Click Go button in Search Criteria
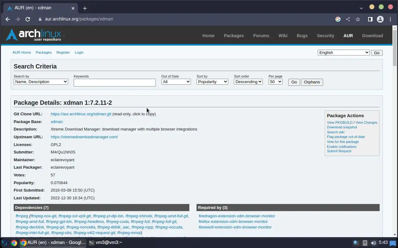The width and height of the screenshot is (398, 248). coord(294,82)
